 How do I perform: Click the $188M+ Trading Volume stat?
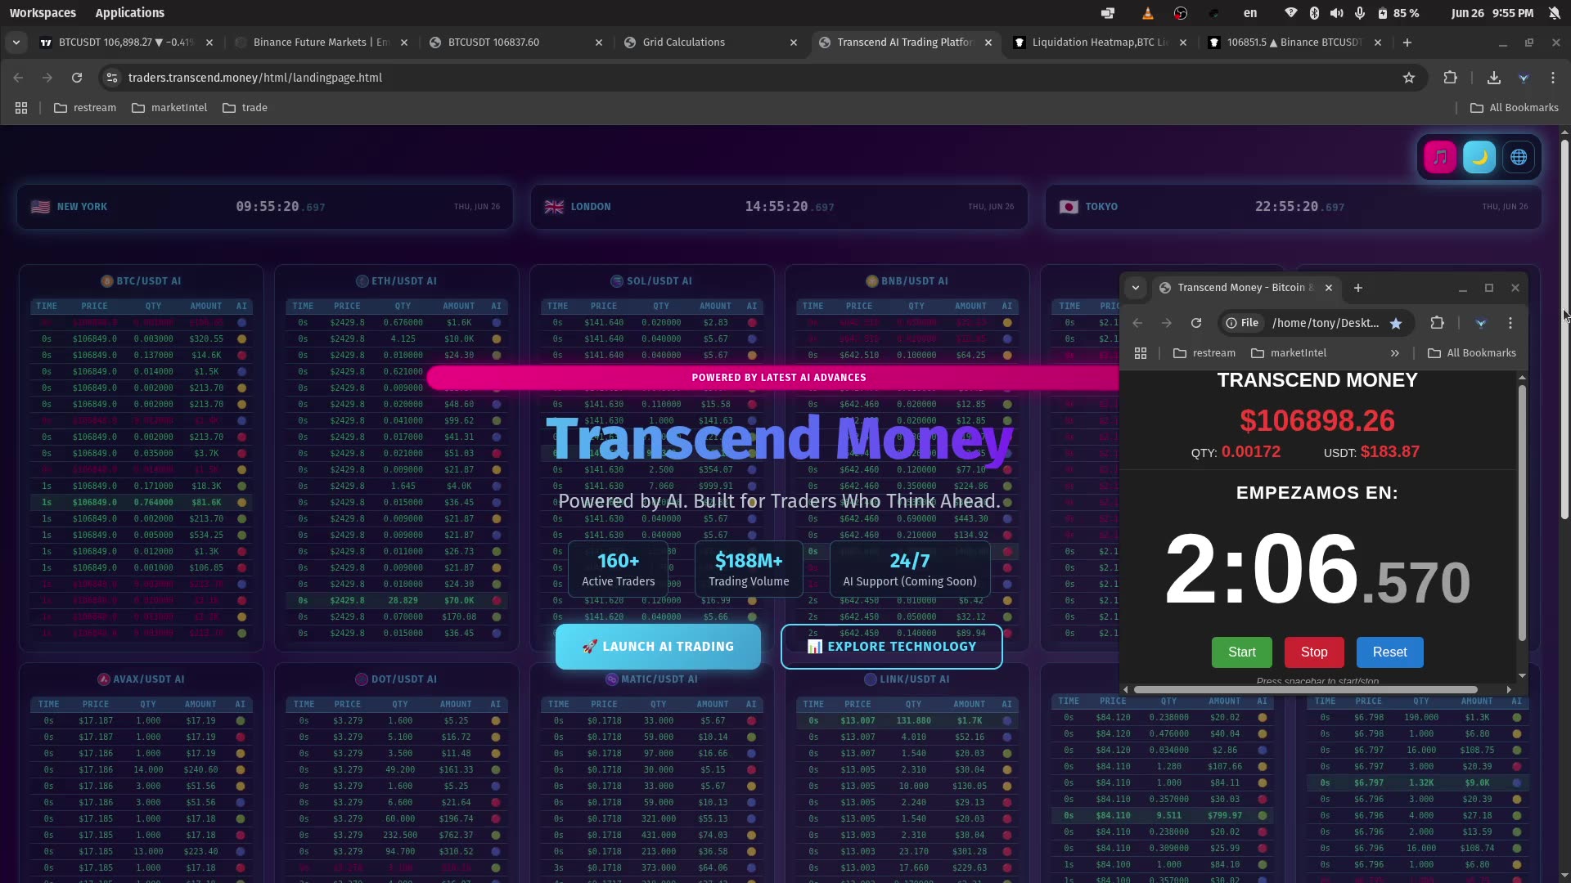[x=749, y=569]
